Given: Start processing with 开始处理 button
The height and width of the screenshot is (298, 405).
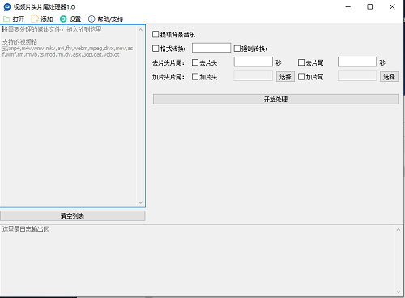Looking at the screenshot, I should pos(275,99).
